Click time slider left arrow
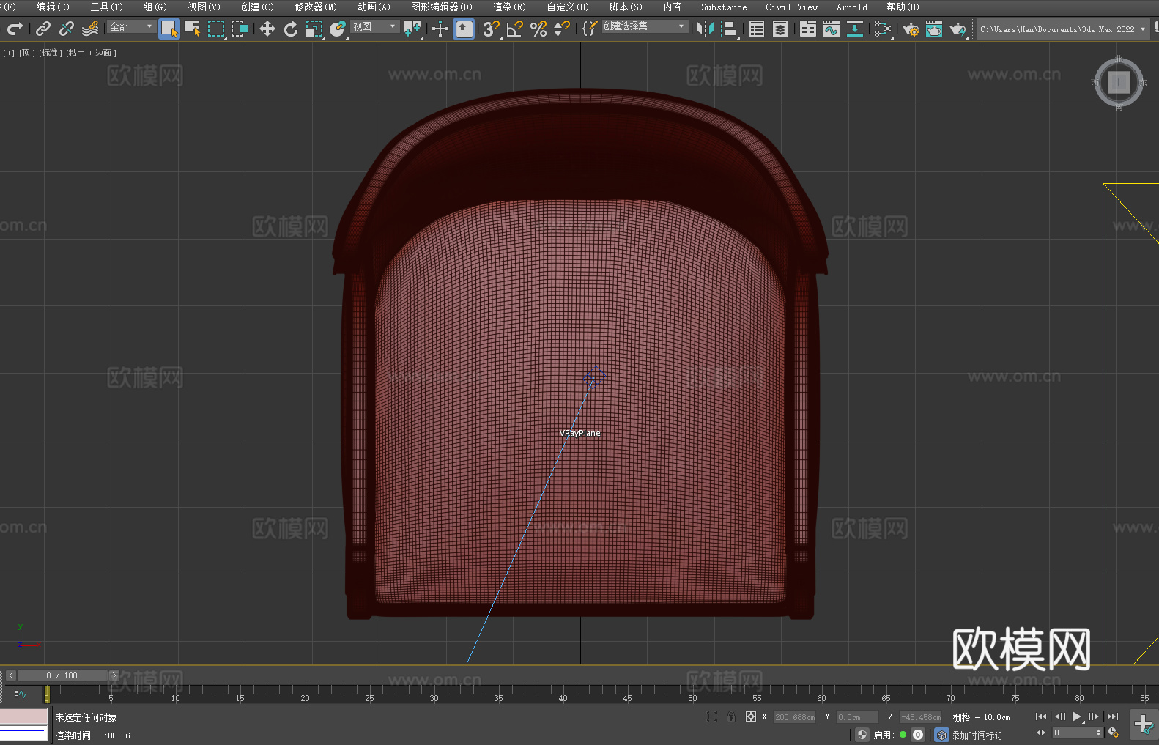Image resolution: width=1159 pixels, height=745 pixels. pyautogui.click(x=11, y=675)
